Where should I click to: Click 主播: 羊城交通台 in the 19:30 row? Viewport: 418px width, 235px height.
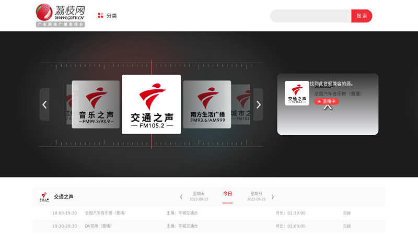182,226
